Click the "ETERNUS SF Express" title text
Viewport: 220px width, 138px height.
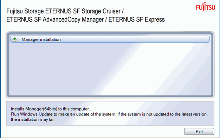pyautogui.click(x=136, y=19)
